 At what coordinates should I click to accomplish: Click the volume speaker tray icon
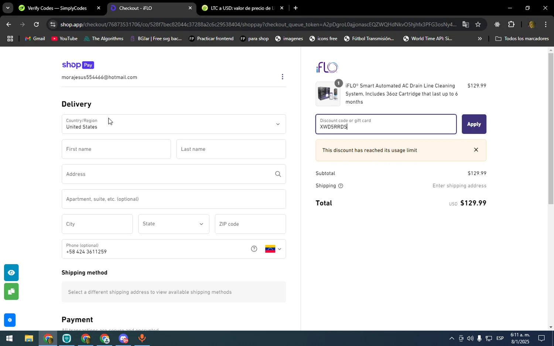[470, 338]
